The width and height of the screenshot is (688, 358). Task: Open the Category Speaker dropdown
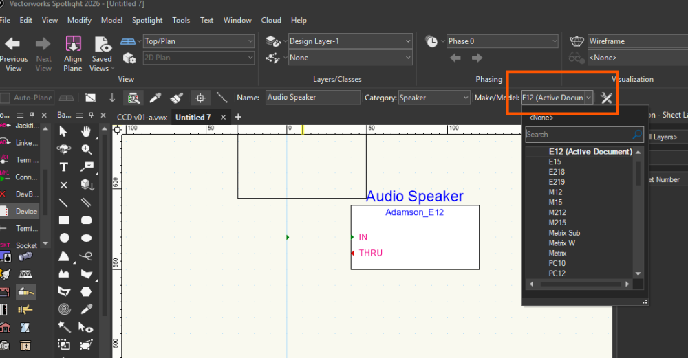click(433, 98)
